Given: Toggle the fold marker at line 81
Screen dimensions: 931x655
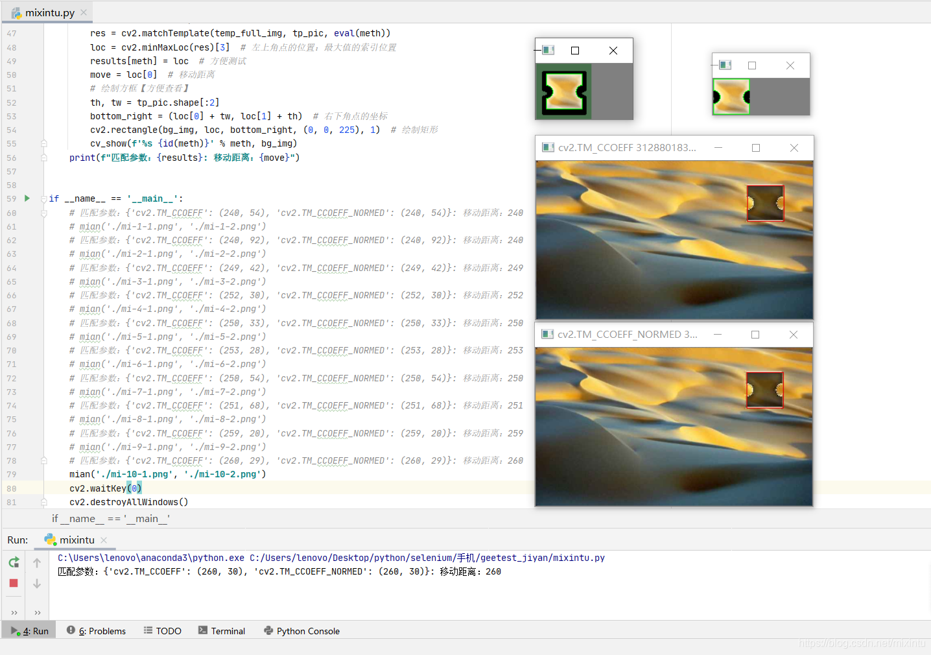Looking at the screenshot, I should pos(43,502).
